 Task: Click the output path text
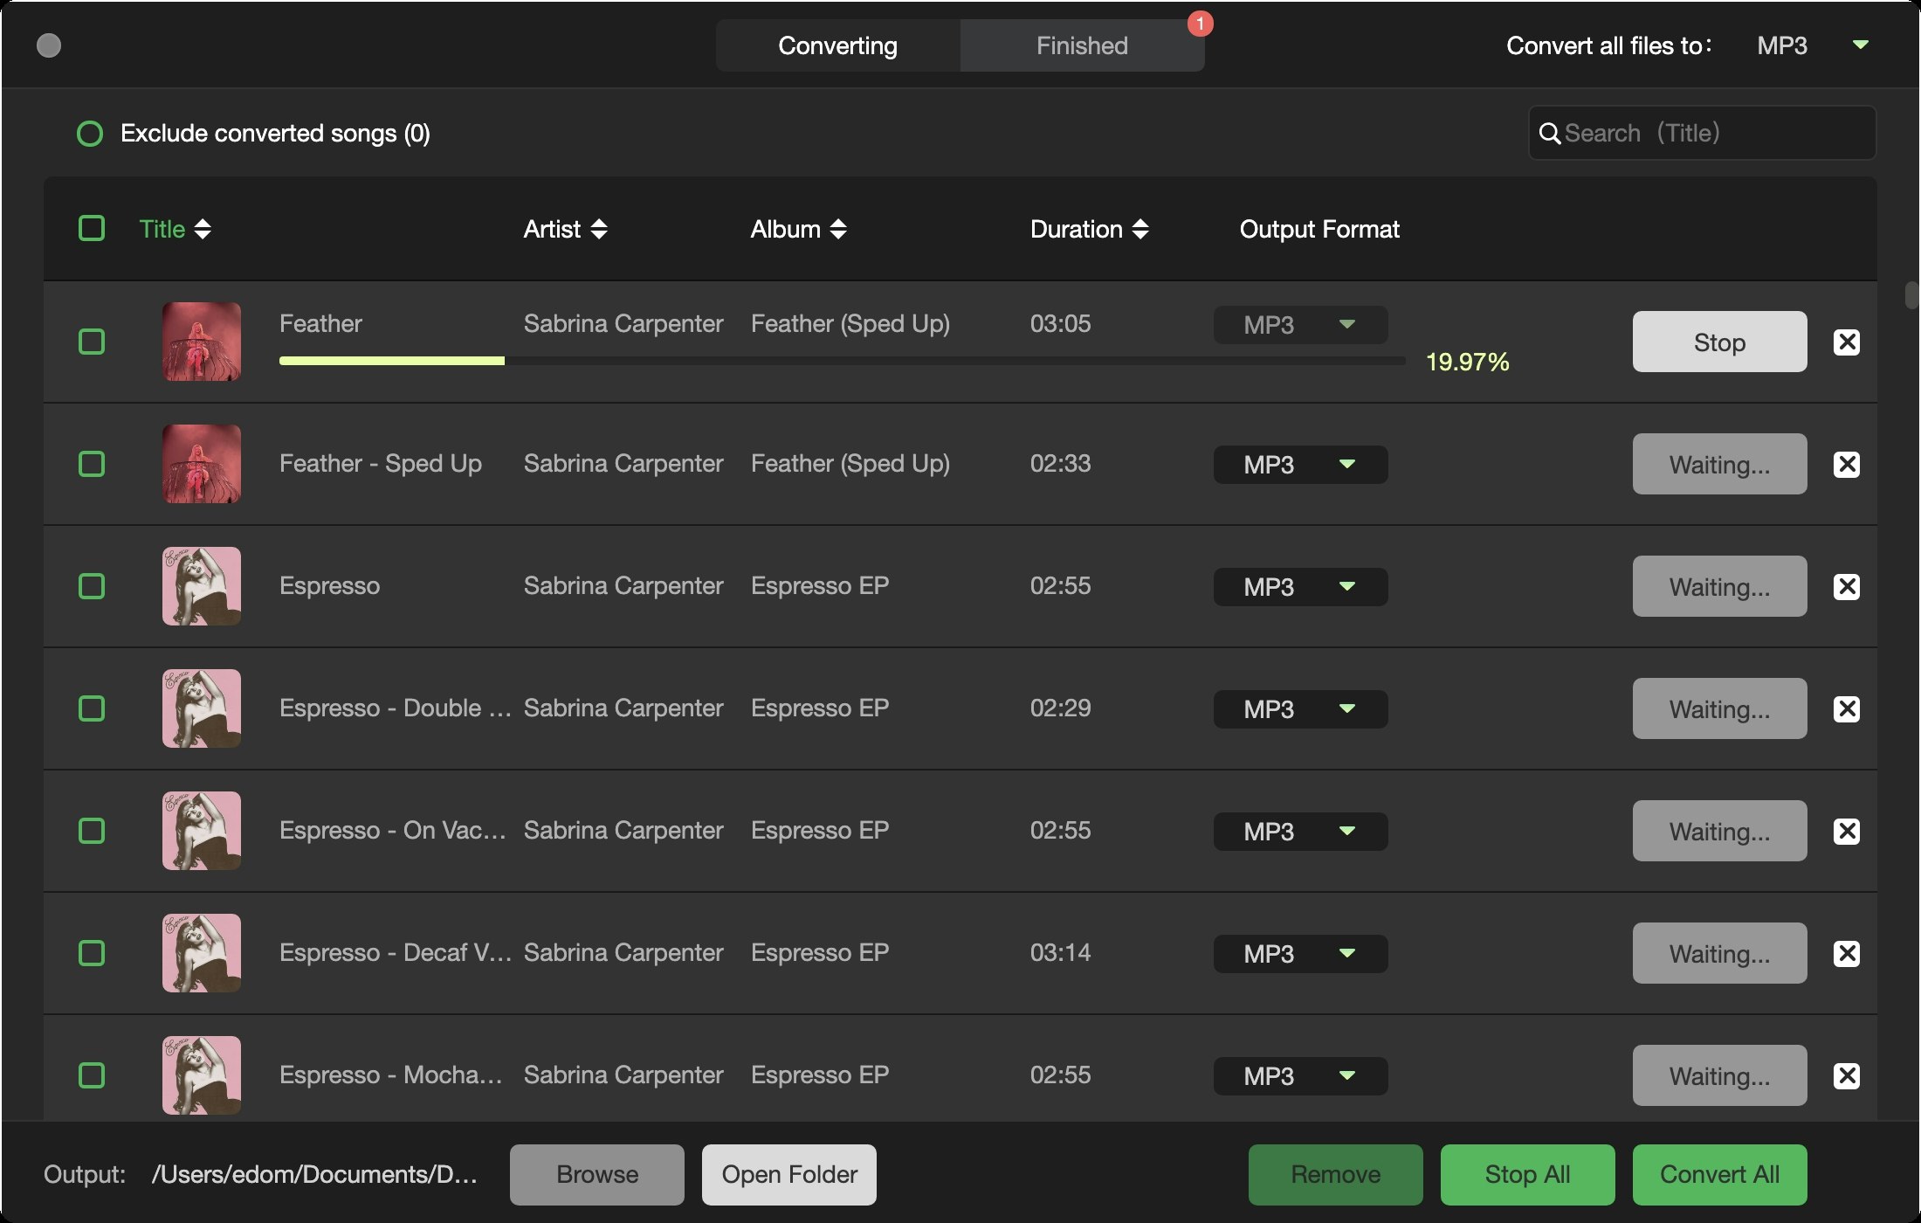click(314, 1175)
